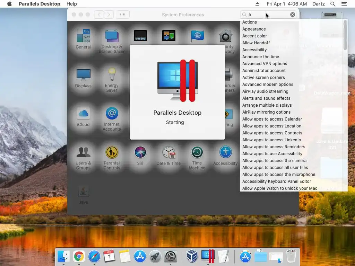355x266 pixels.
Task: Select the "Actions" search result
Action: pyautogui.click(x=250, y=22)
